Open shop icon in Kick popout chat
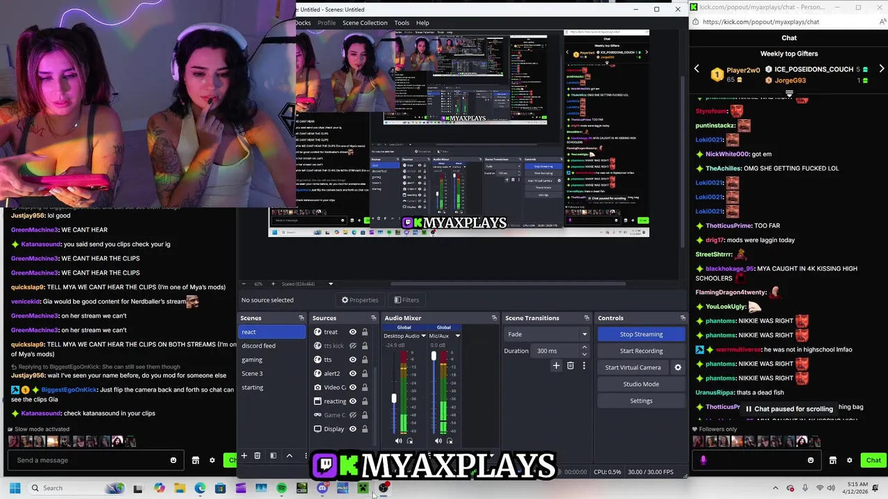The height and width of the screenshot is (499, 888). point(832,460)
